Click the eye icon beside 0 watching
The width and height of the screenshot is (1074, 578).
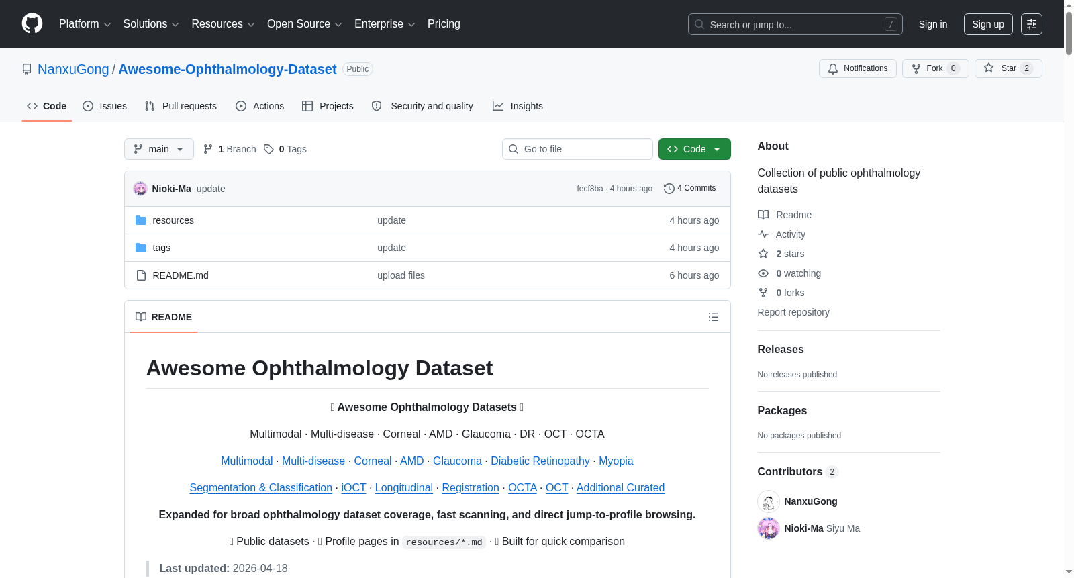[x=763, y=273]
